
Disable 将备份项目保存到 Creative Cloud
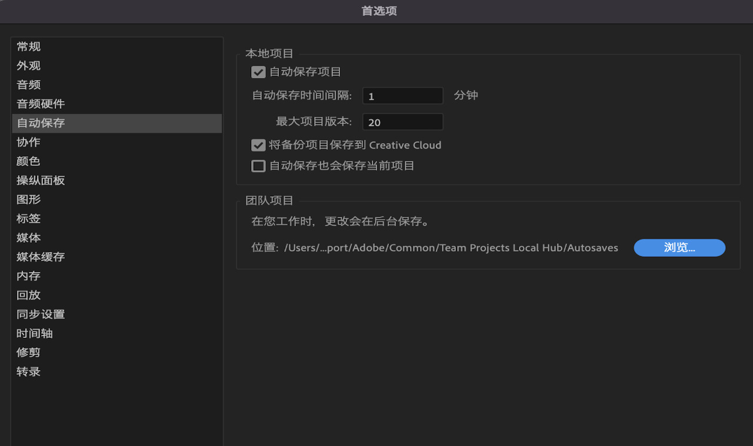click(258, 145)
